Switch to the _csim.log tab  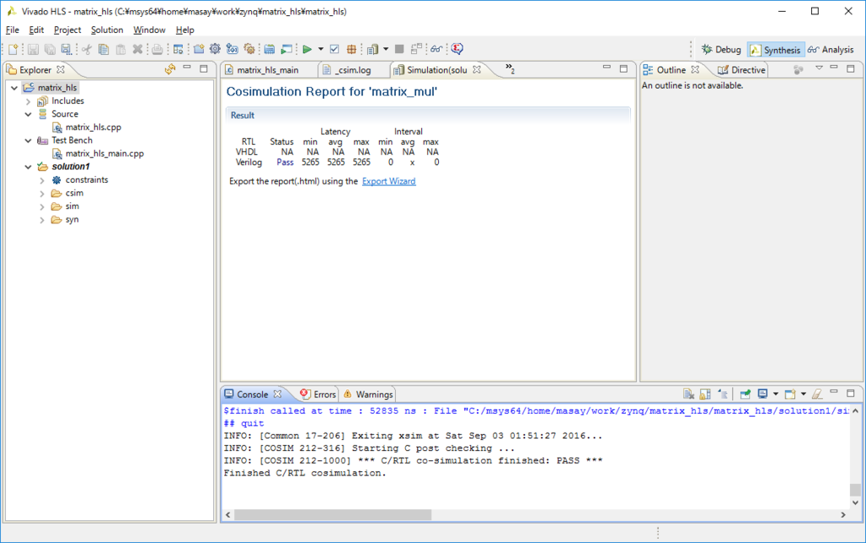(353, 70)
